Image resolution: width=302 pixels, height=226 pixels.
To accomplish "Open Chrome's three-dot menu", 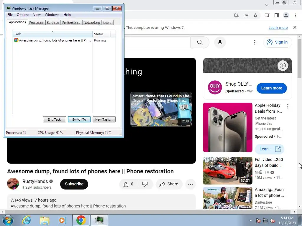I will point(296,15).
